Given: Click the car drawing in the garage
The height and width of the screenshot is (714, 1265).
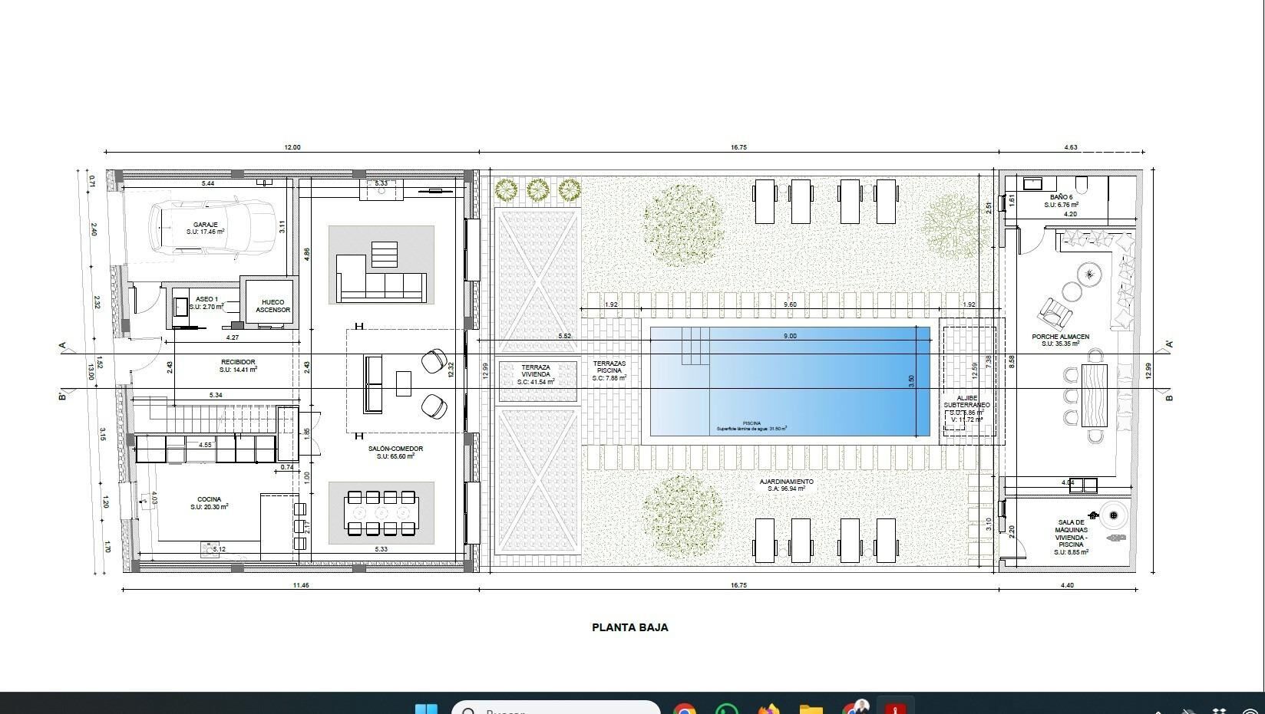Looking at the screenshot, I should tap(212, 227).
